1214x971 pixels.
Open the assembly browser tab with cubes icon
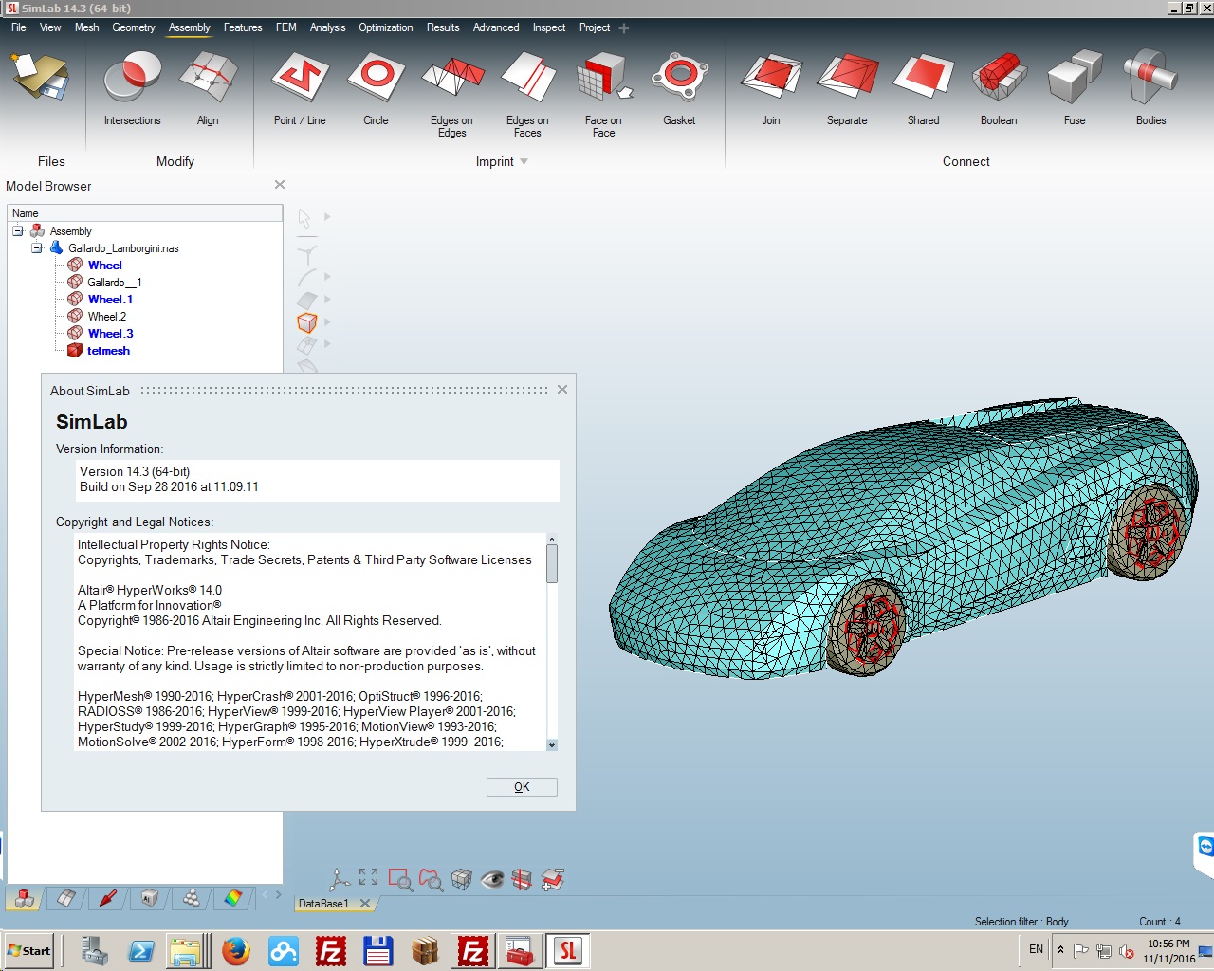(25, 898)
